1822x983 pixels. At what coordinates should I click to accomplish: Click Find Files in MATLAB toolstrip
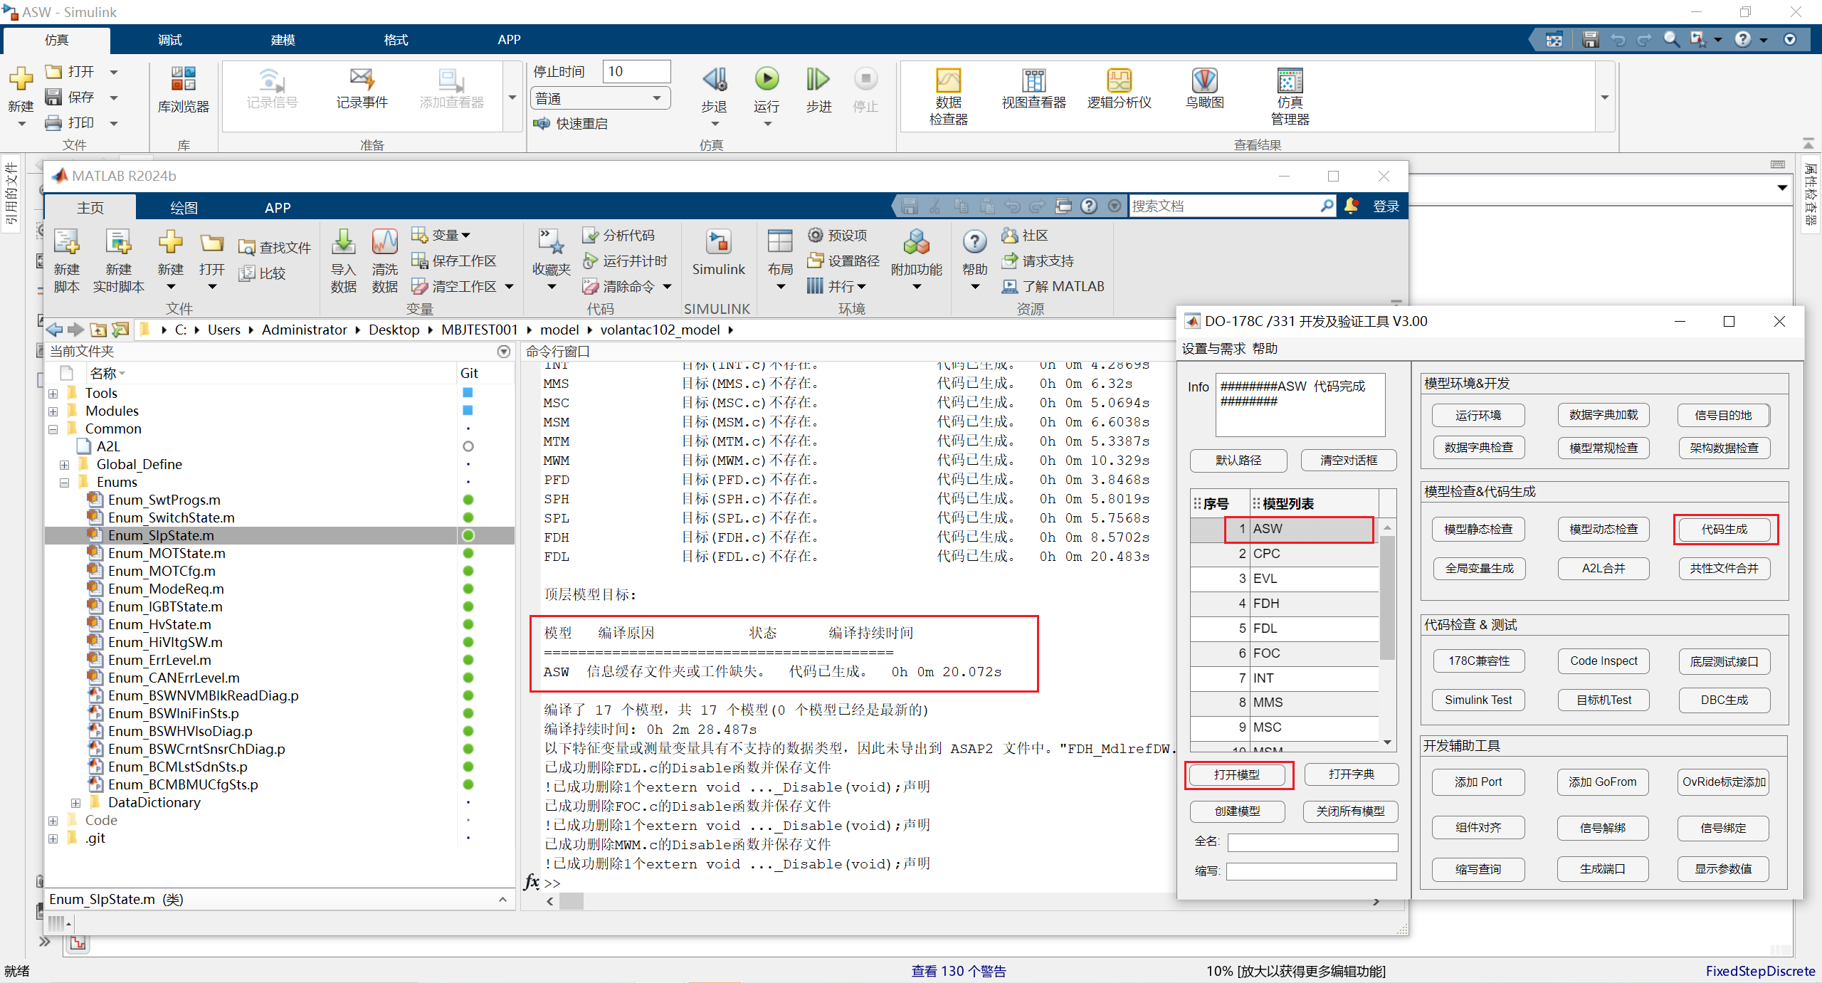(275, 248)
